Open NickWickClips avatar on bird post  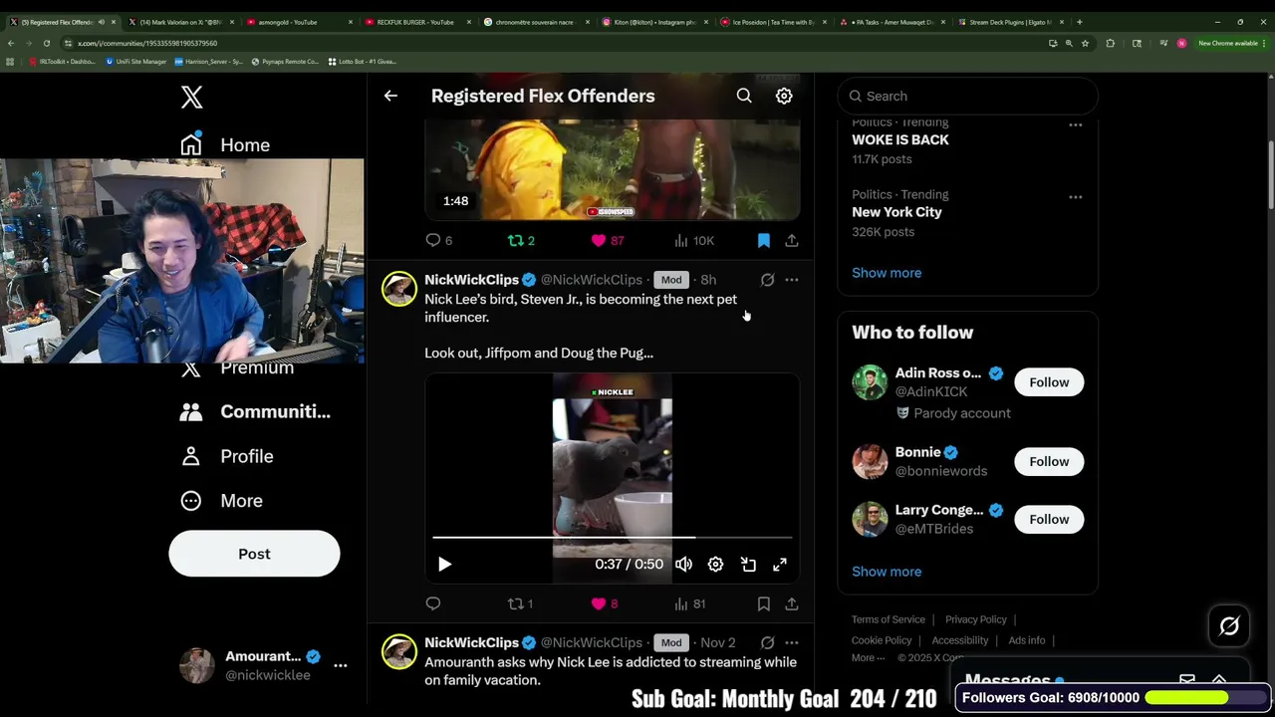399,289
